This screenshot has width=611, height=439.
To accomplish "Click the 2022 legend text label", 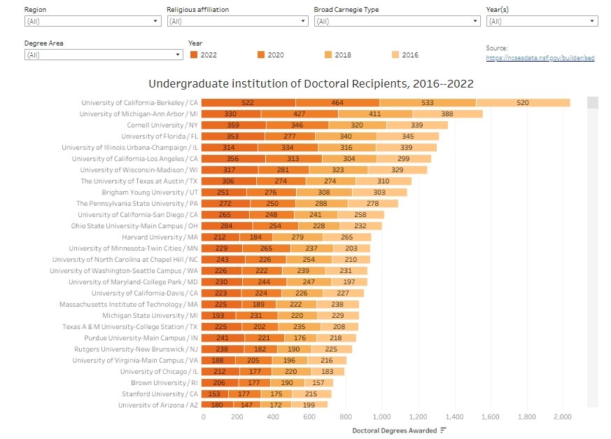I will (x=209, y=55).
